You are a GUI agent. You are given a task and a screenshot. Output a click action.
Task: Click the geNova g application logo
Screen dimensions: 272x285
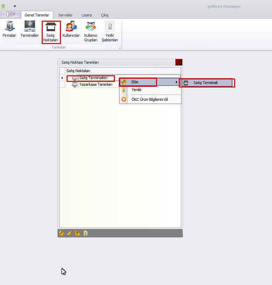[x=3, y=6]
